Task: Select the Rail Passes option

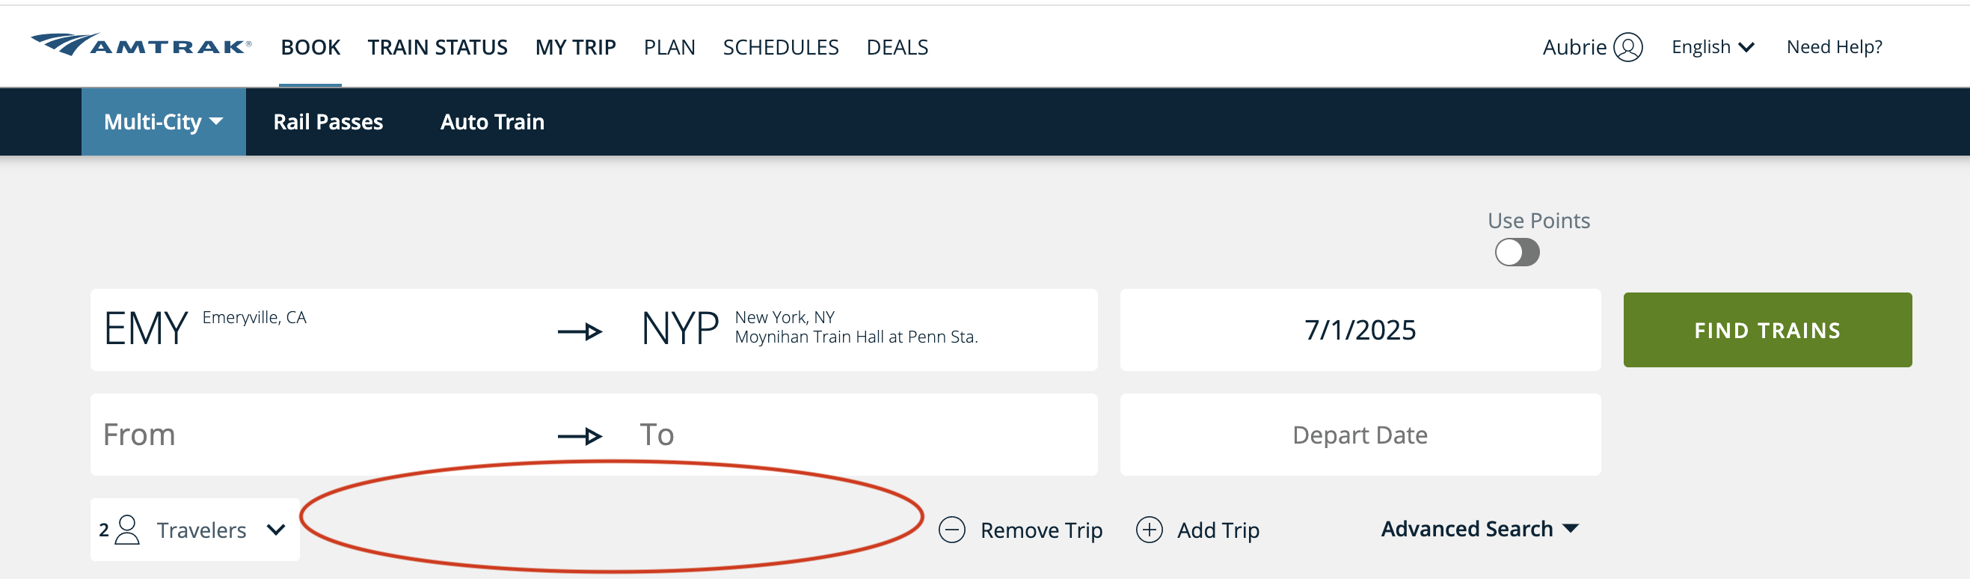Action: tap(329, 121)
